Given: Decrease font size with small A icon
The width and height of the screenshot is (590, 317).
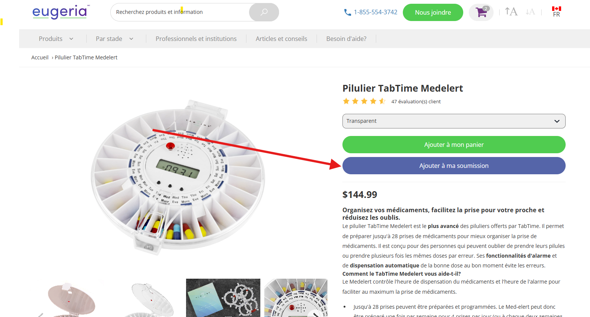Looking at the screenshot, I should (530, 12).
